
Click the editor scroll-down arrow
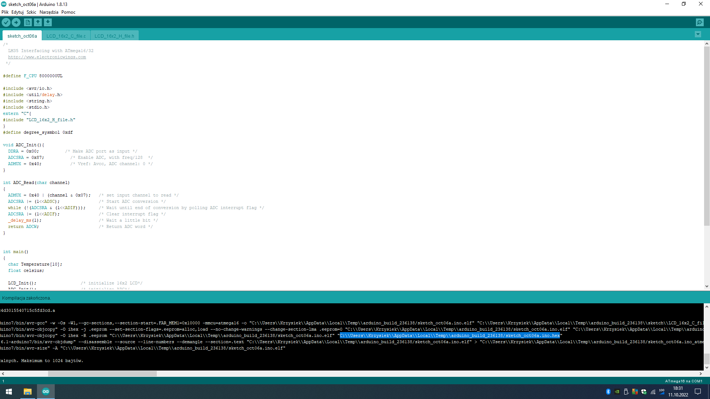pos(707,286)
